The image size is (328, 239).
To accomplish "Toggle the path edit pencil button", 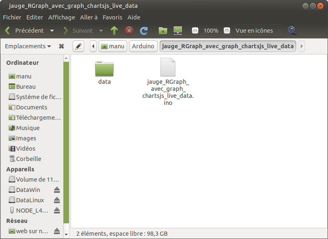I will click(78, 46).
